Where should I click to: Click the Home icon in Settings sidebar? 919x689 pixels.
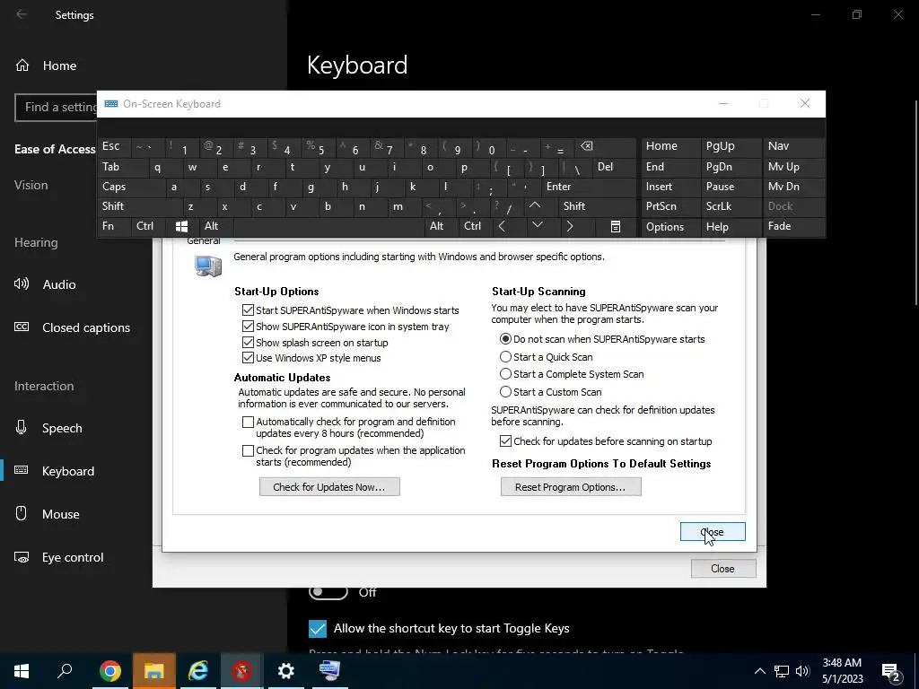22,65
